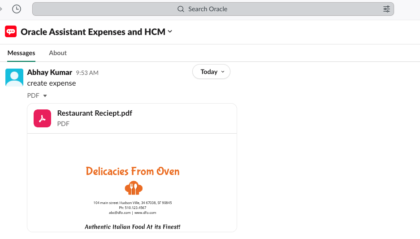The image size is (420, 239).
Task: Click the red PDF file icon
Action: pyautogui.click(x=42, y=118)
